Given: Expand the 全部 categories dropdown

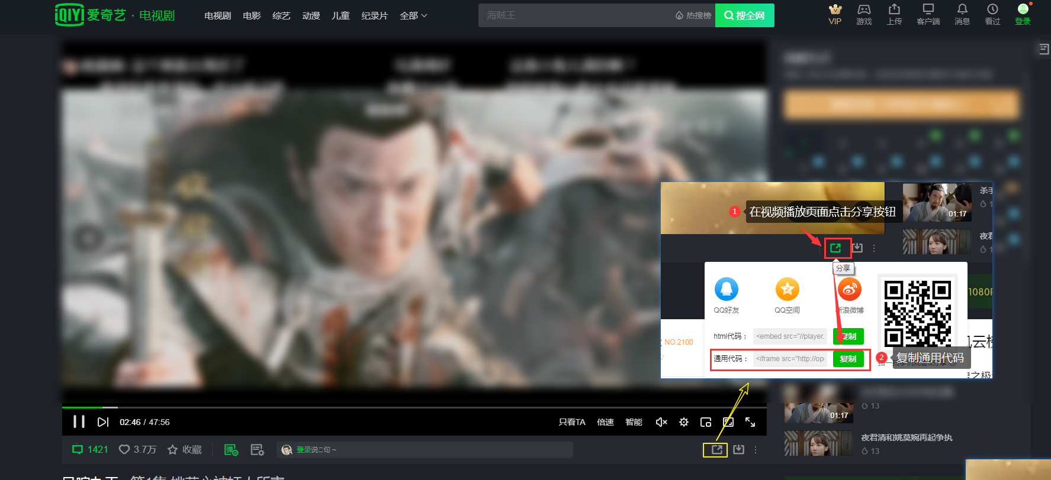Looking at the screenshot, I should [x=413, y=16].
